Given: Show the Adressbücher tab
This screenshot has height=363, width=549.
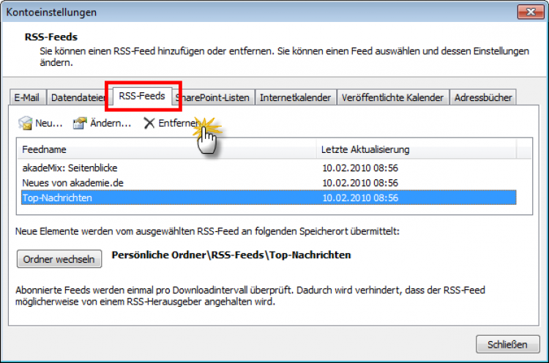Looking at the screenshot, I should pos(484,97).
